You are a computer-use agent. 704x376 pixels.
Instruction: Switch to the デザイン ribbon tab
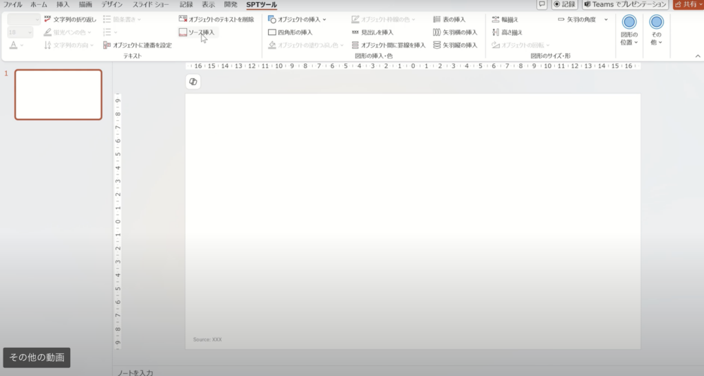click(112, 5)
